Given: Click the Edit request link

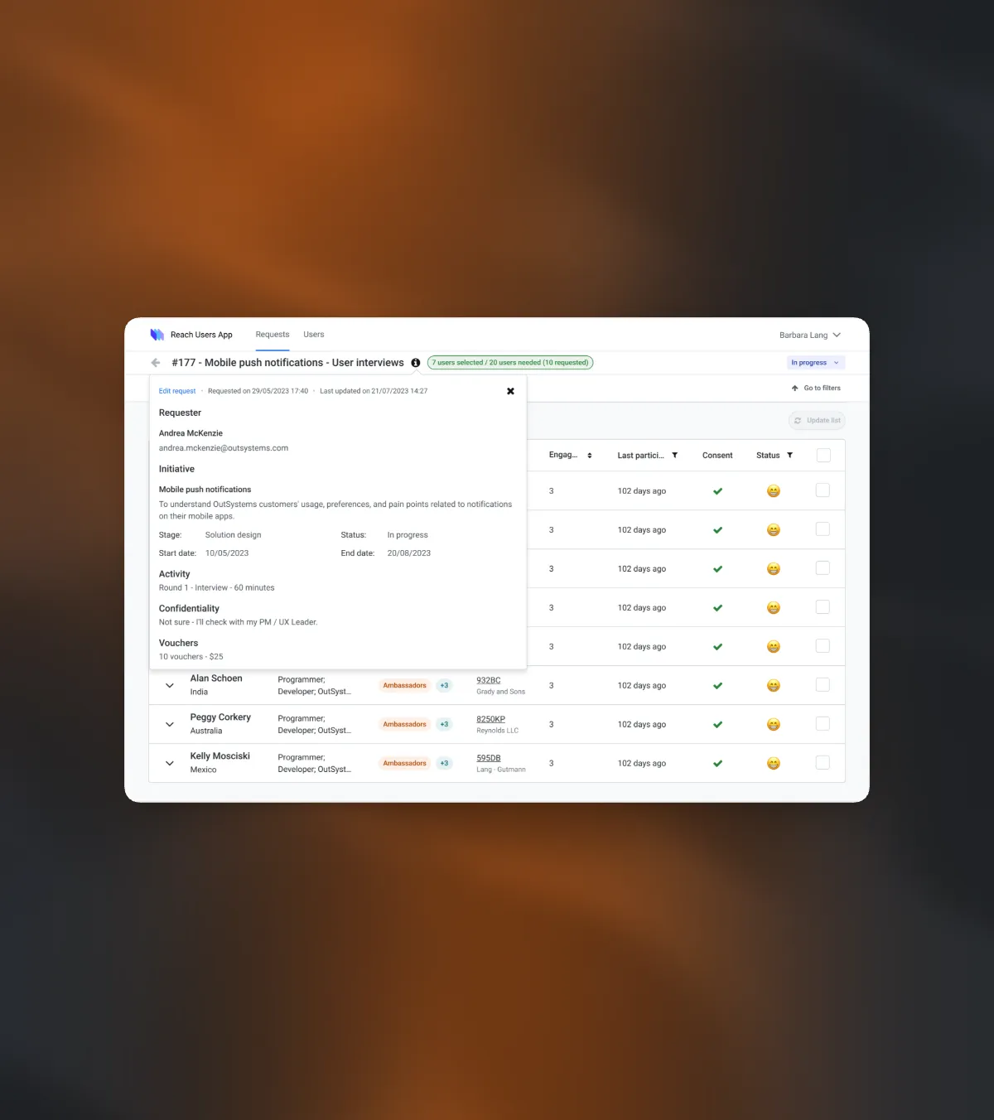Looking at the screenshot, I should 177,391.
